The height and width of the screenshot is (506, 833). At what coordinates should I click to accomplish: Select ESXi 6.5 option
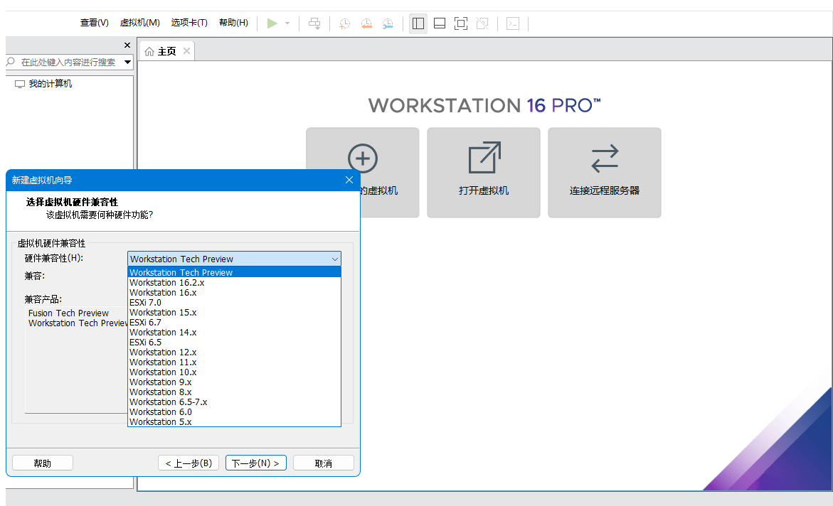(x=234, y=343)
